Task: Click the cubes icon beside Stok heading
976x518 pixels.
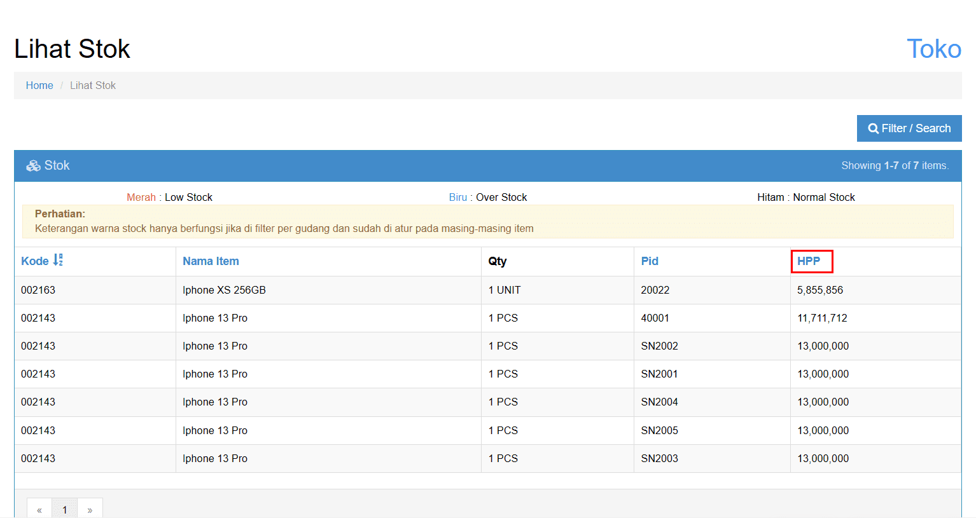Action: click(x=33, y=166)
